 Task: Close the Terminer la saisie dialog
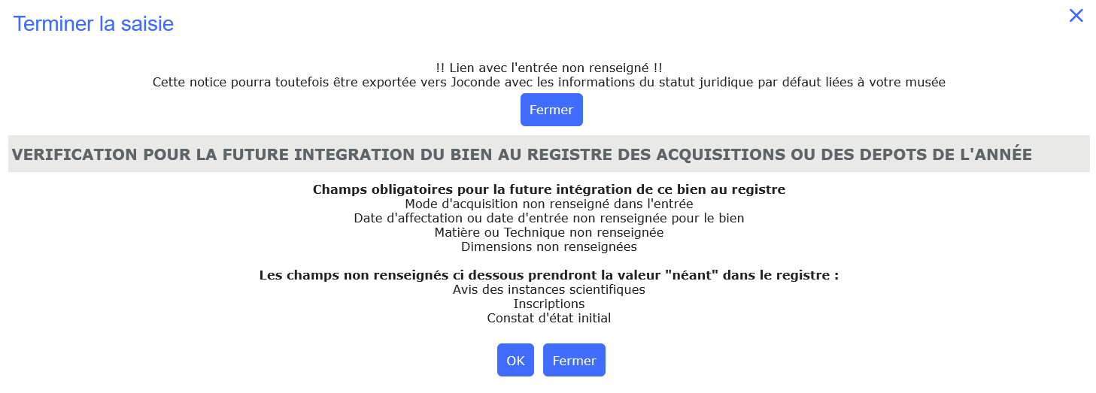tap(1076, 16)
